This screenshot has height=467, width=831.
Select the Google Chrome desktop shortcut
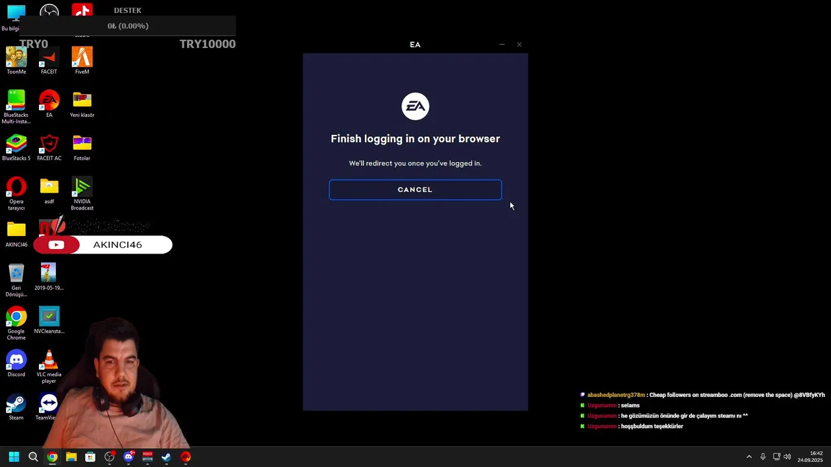[16, 324]
